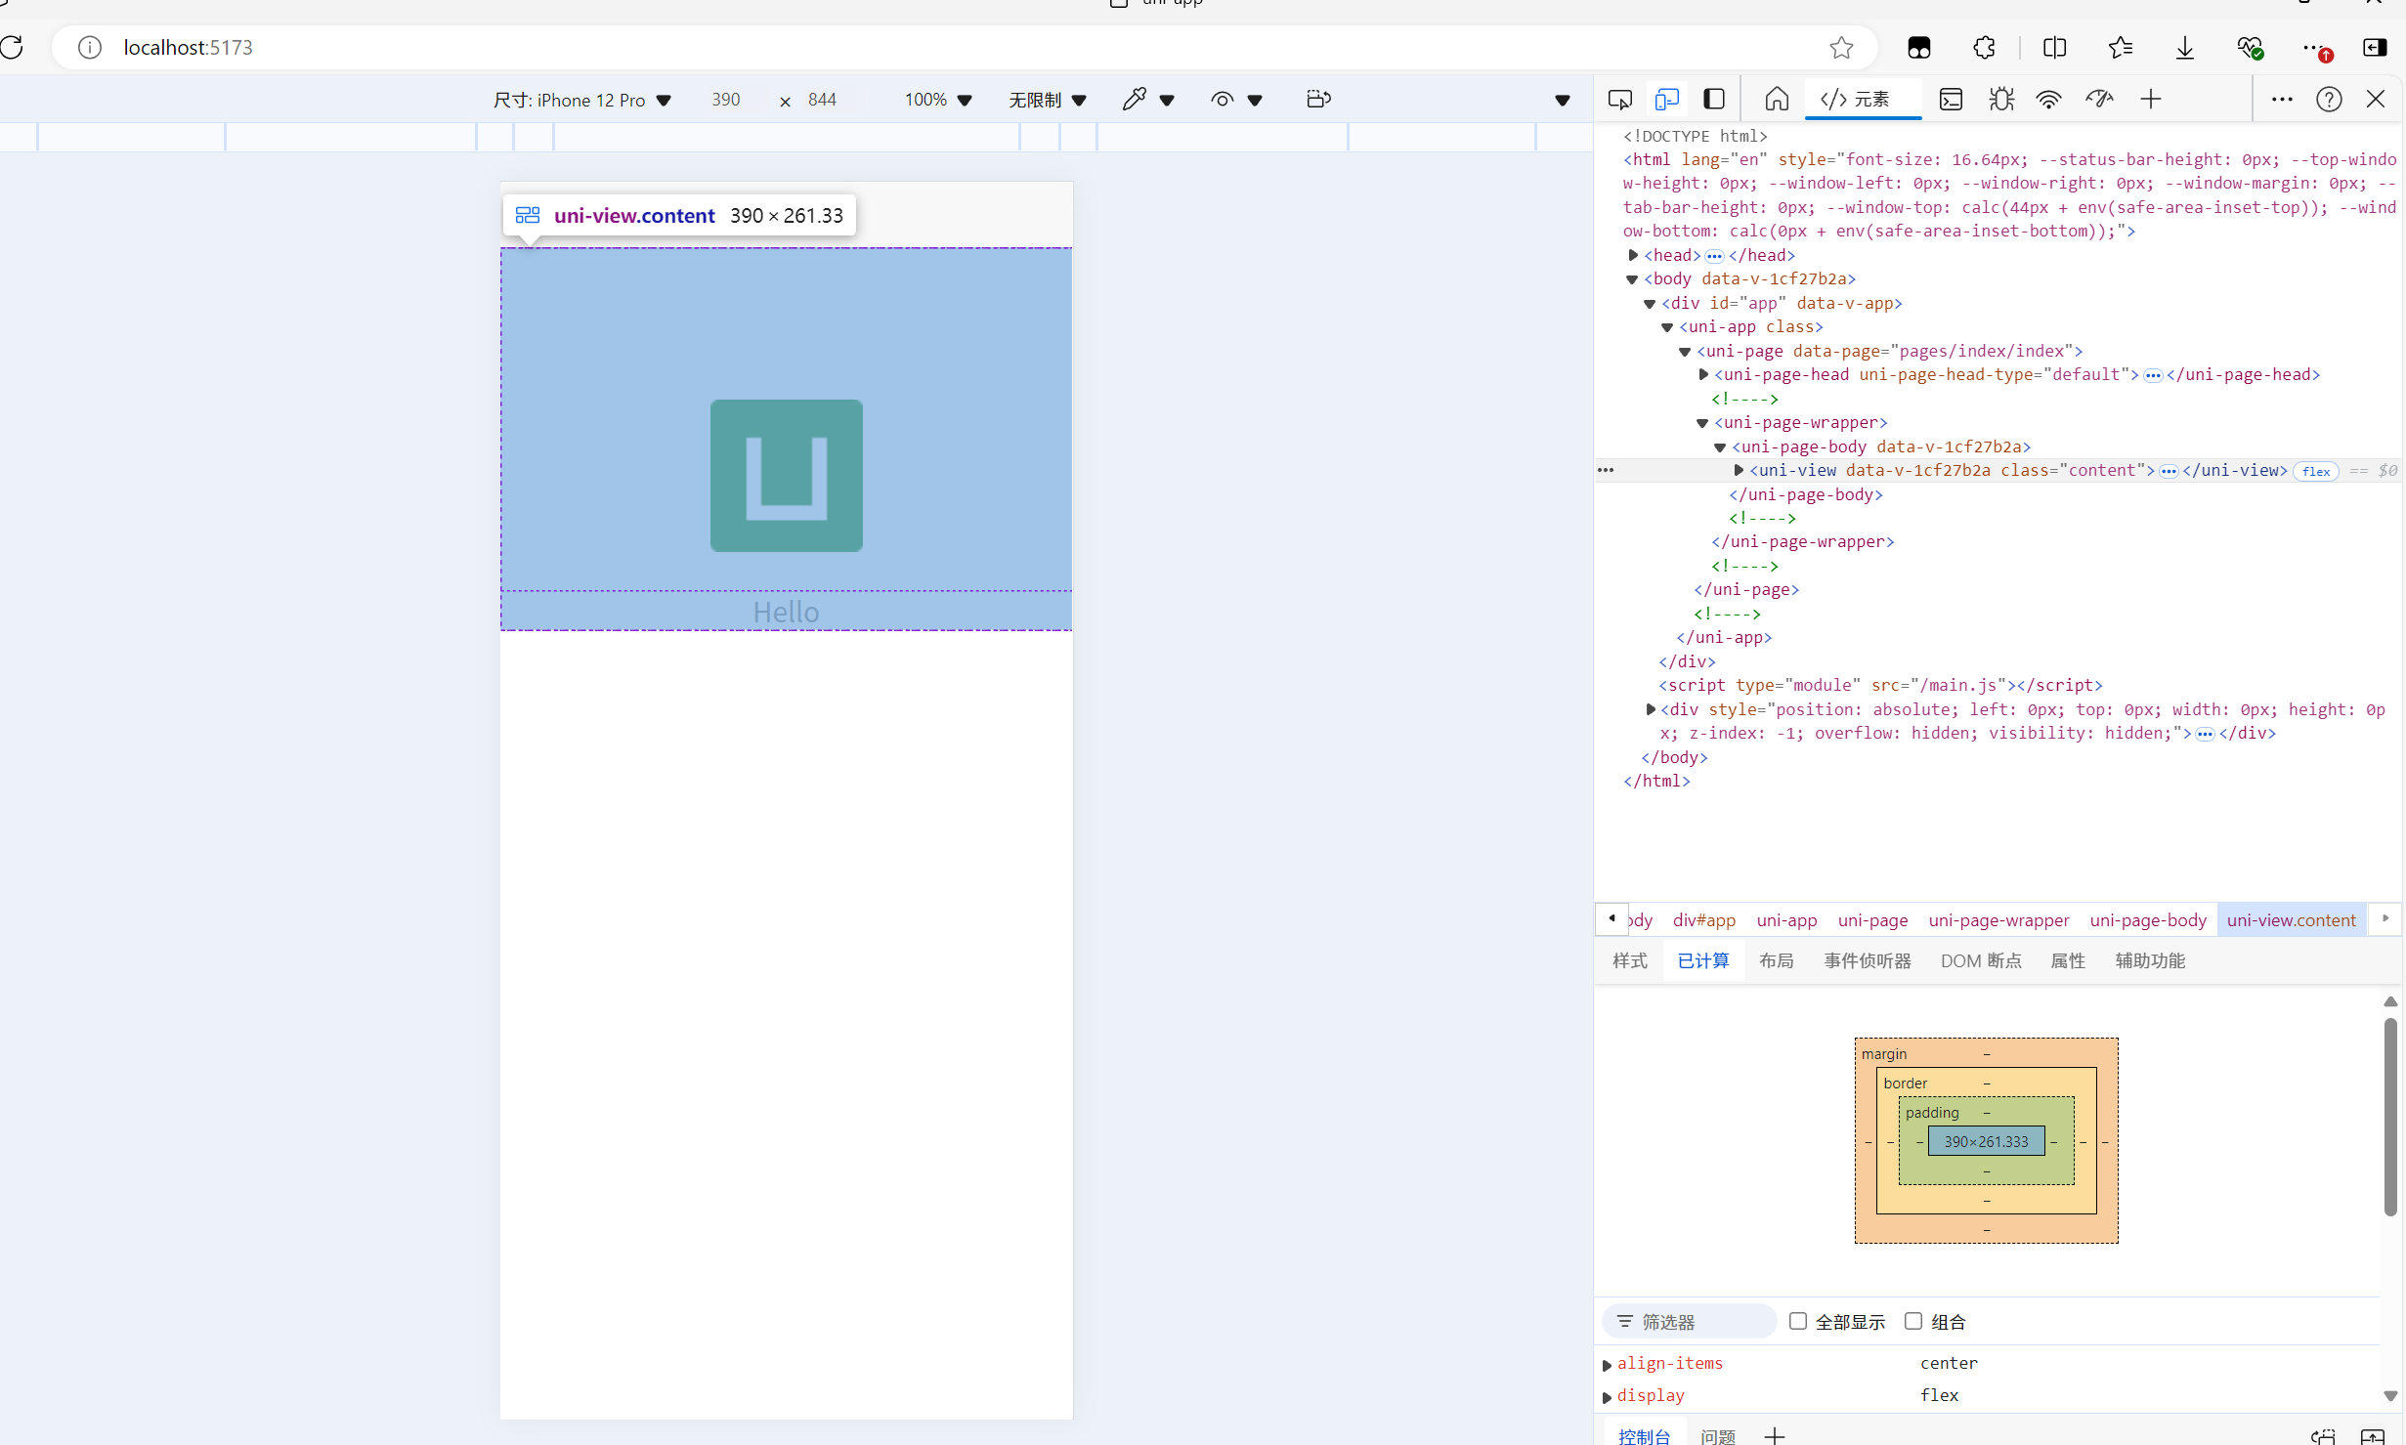Switch to the 事件侦听器 tab
Screen dimensions: 2406x1445
click(1868, 961)
